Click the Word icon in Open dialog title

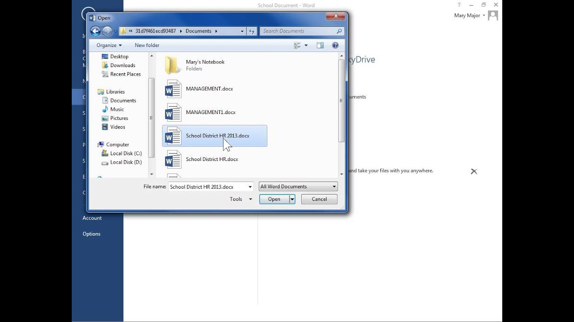(92, 18)
